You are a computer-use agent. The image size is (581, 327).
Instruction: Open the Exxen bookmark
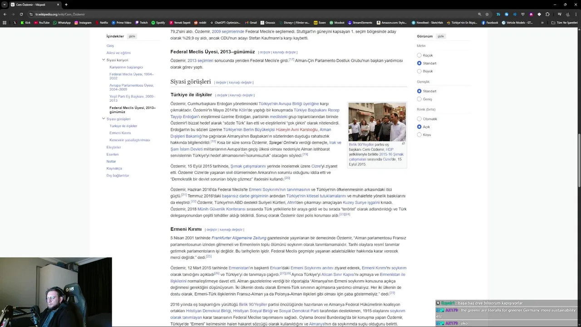(320, 22)
